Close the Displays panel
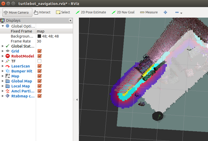The height and width of the screenshot is (141, 208). click(x=70, y=20)
